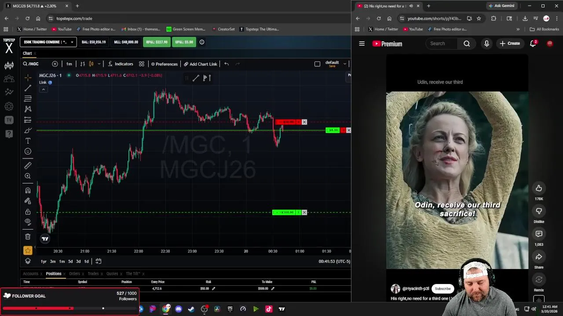The height and width of the screenshot is (316, 563).
Task: Select the XABCD pattern tool
Action: (28, 109)
